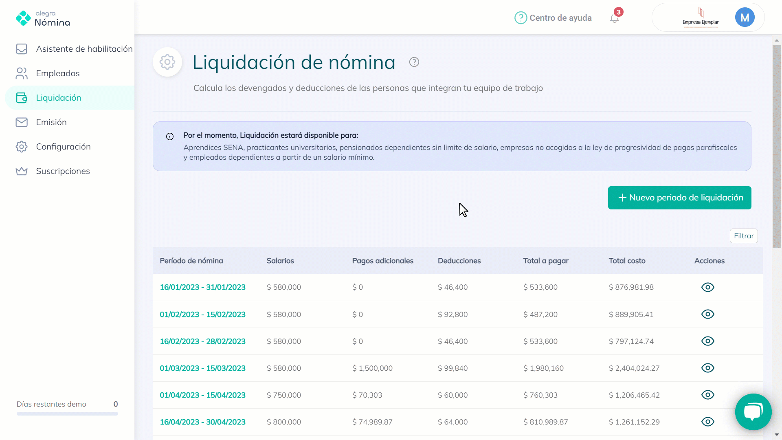This screenshot has height=440, width=782.
Task: Create a Nuevo periodo de liquidación
Action: click(679, 198)
